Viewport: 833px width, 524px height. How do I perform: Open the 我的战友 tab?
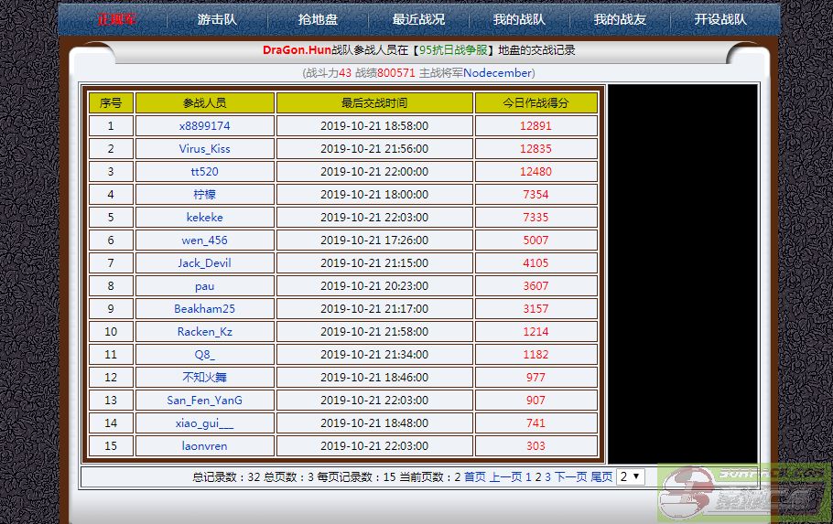point(620,19)
